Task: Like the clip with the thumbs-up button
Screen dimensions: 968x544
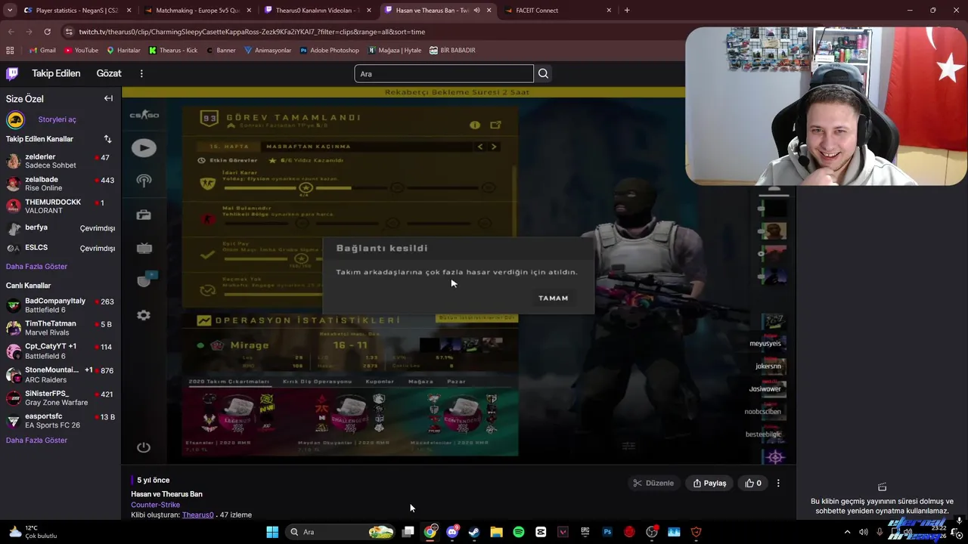Action: tap(753, 483)
